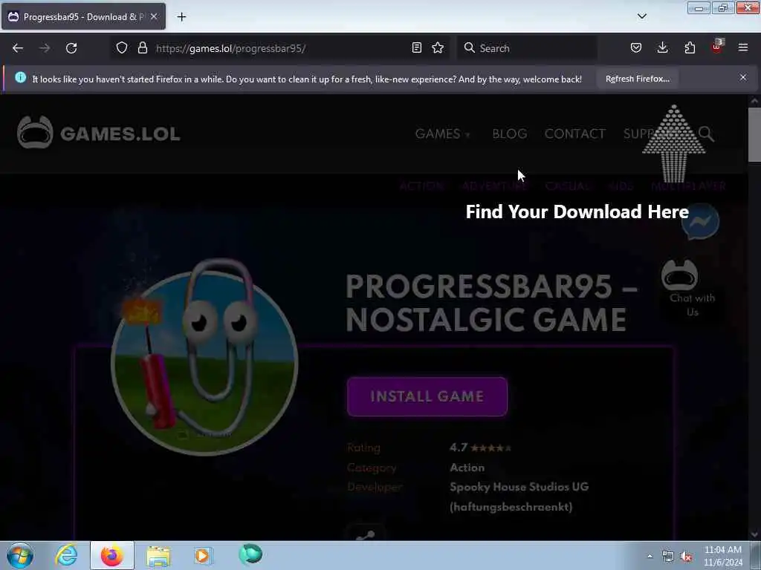The image size is (761, 570).
Task: Select the Progressbar95 browser tab
Action: coord(83,17)
